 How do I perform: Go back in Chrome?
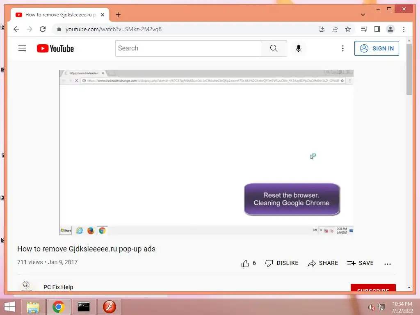tap(16, 29)
